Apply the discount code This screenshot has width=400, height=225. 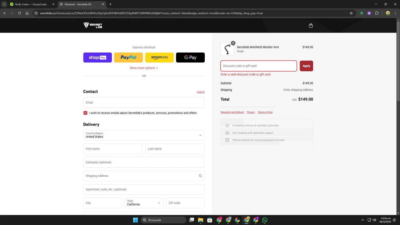click(x=306, y=66)
